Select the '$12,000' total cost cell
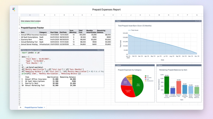The width and height of the screenshot is (213, 119). pyautogui.click(x=82, y=35)
